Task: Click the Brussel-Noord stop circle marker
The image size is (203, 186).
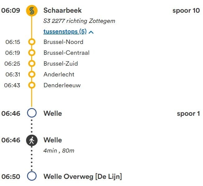Action: [32, 42]
